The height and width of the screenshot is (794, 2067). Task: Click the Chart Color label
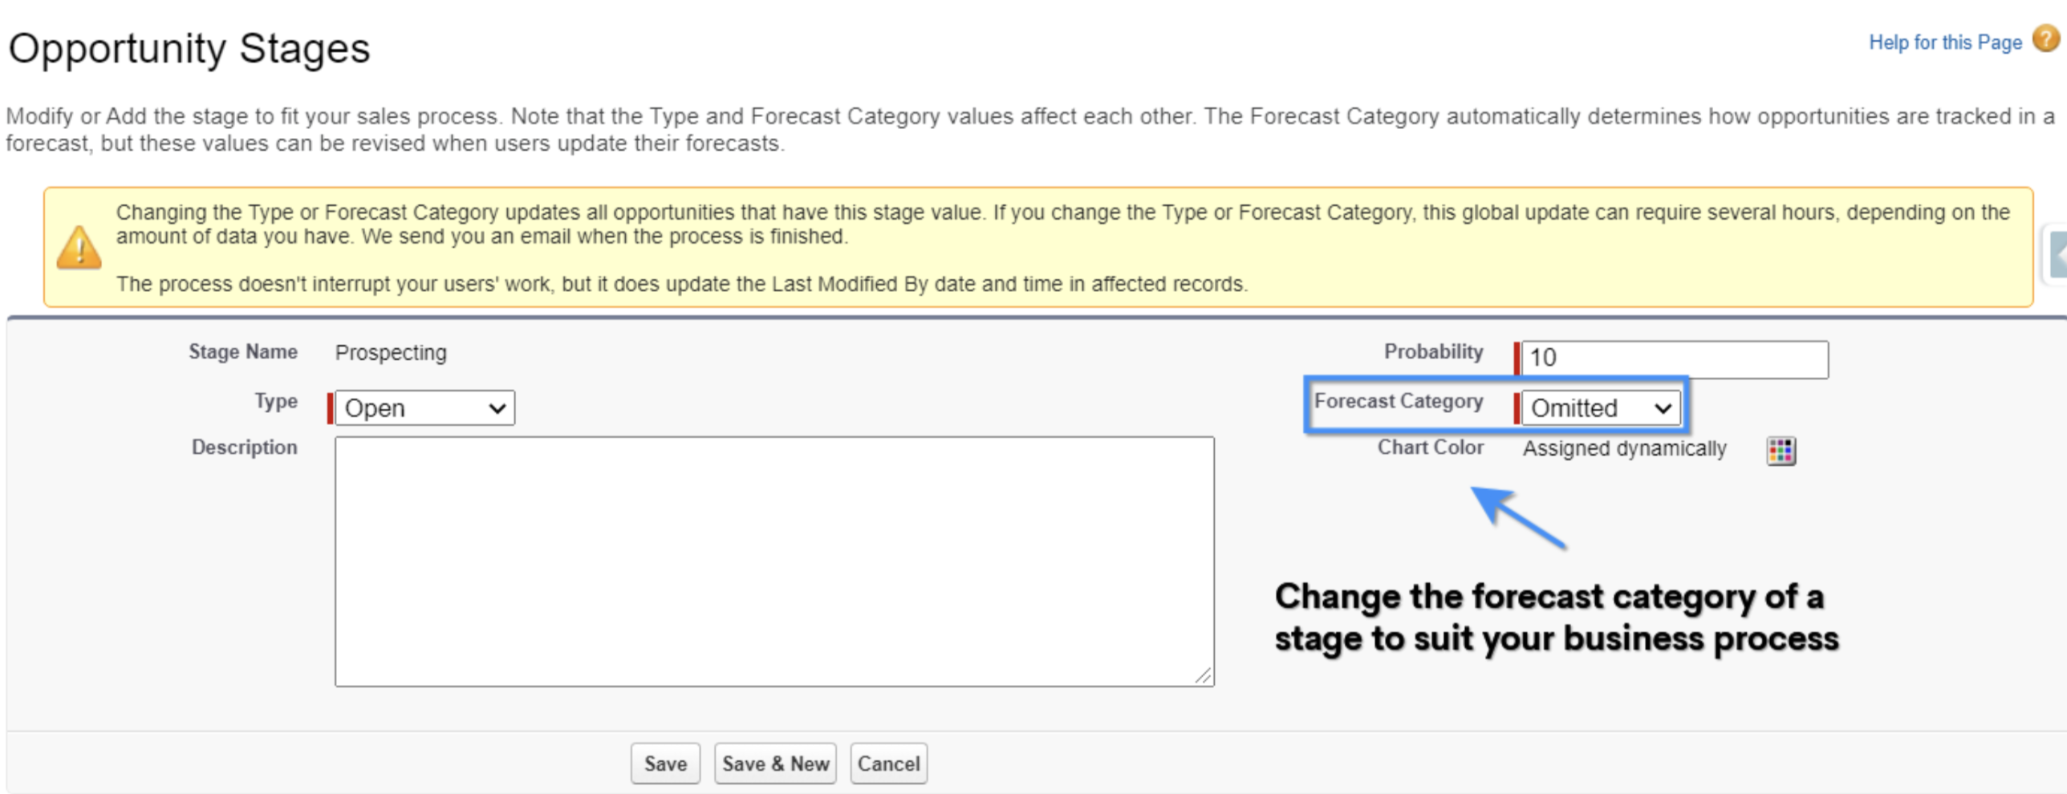click(1430, 447)
